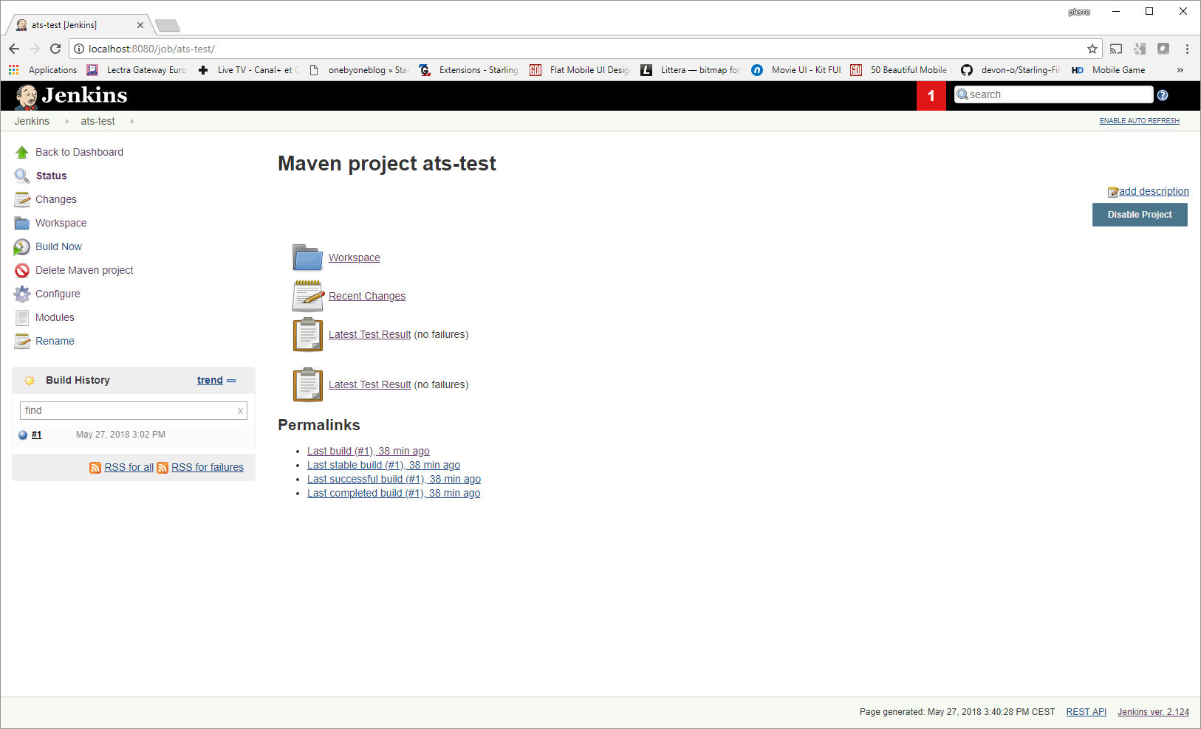Screen dimensions: 1201x729
Task: Open Last stable build permalink
Action: 383,465
